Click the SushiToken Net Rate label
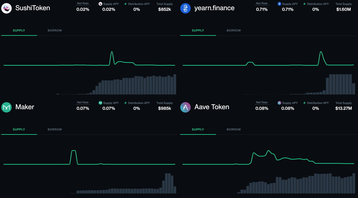Viewport: 358px width, 198px height. pyautogui.click(x=83, y=3)
